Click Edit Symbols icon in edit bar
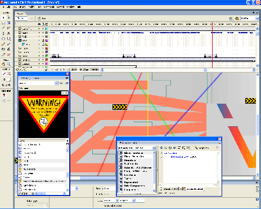The image size is (261, 209). coord(237,19)
